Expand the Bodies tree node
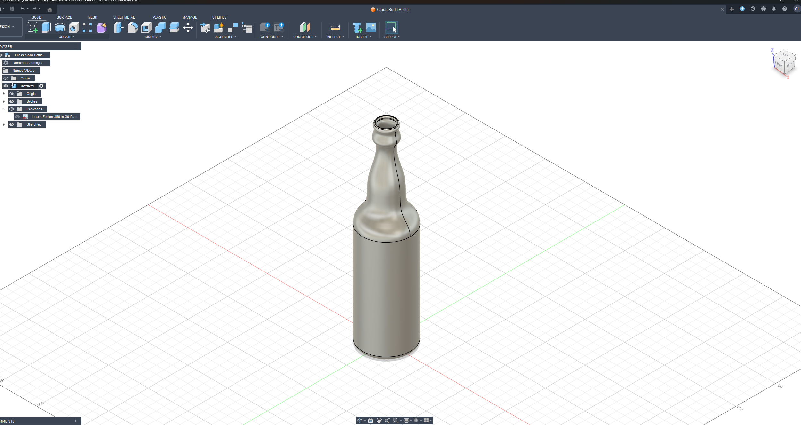Screen dimensions: 801x425 pyautogui.click(x=4, y=101)
